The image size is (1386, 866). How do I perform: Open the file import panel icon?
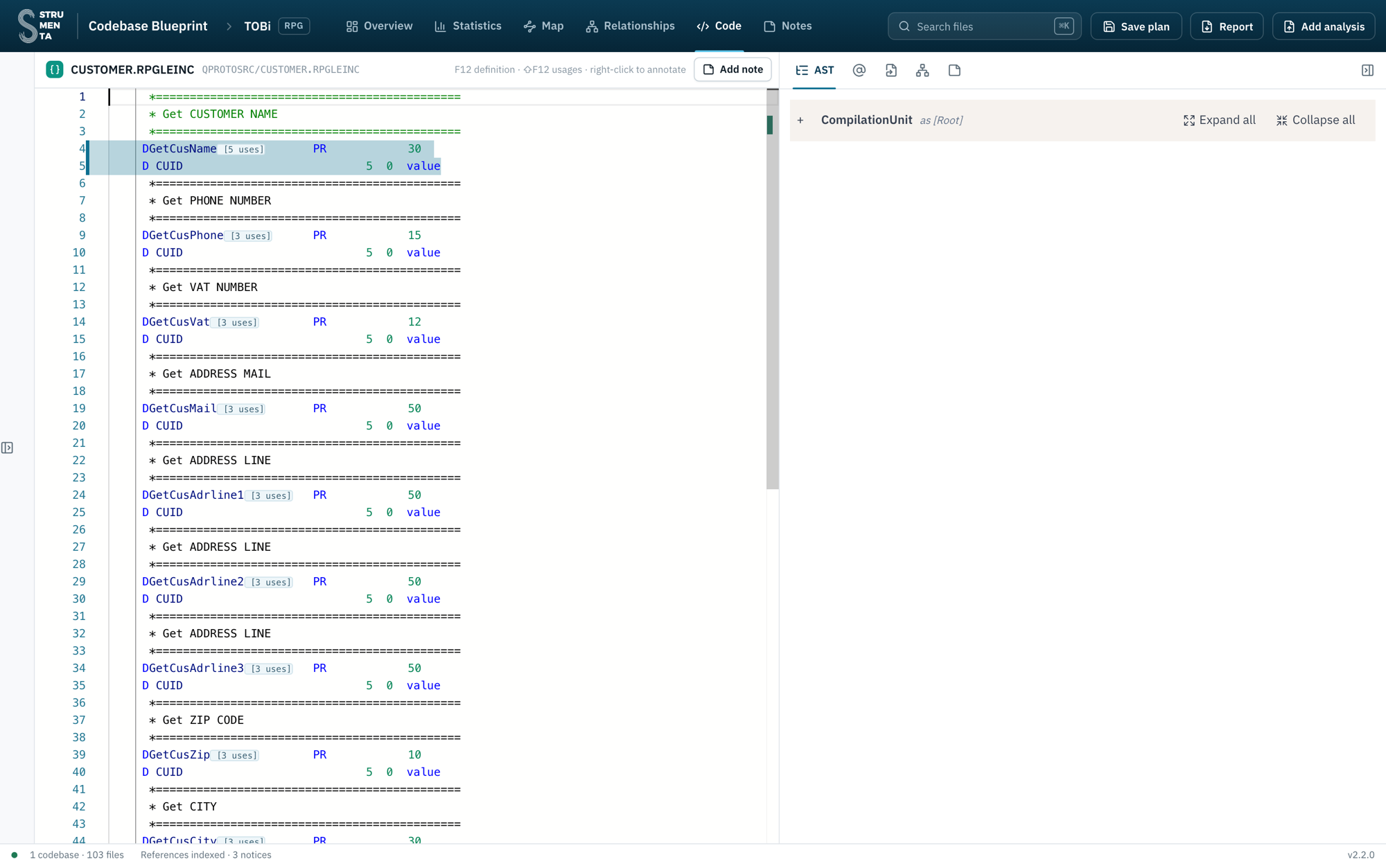click(891, 70)
